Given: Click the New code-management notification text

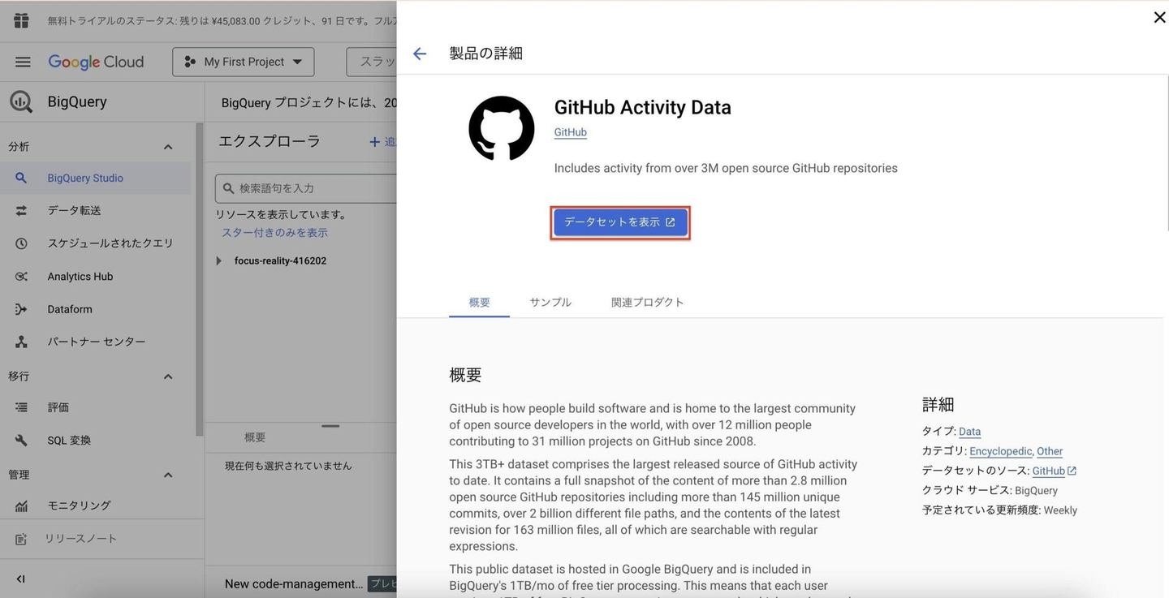Looking at the screenshot, I should pos(294,584).
